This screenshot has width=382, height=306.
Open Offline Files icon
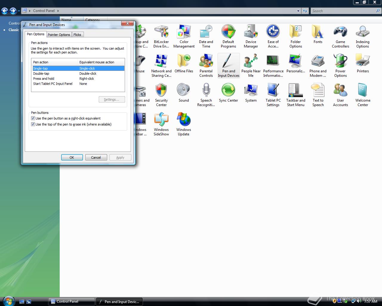[x=184, y=64]
